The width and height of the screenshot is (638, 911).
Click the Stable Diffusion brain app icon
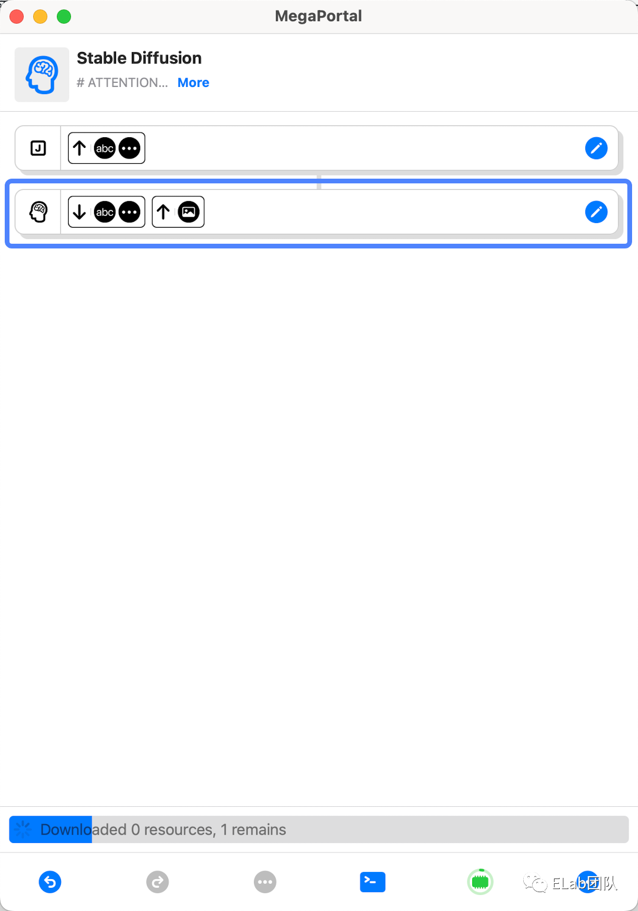pyautogui.click(x=42, y=75)
